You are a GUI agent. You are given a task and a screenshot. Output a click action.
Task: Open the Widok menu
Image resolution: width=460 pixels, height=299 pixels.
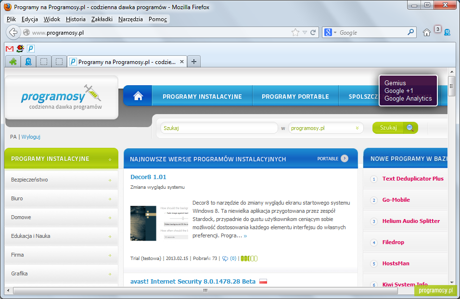[52, 19]
